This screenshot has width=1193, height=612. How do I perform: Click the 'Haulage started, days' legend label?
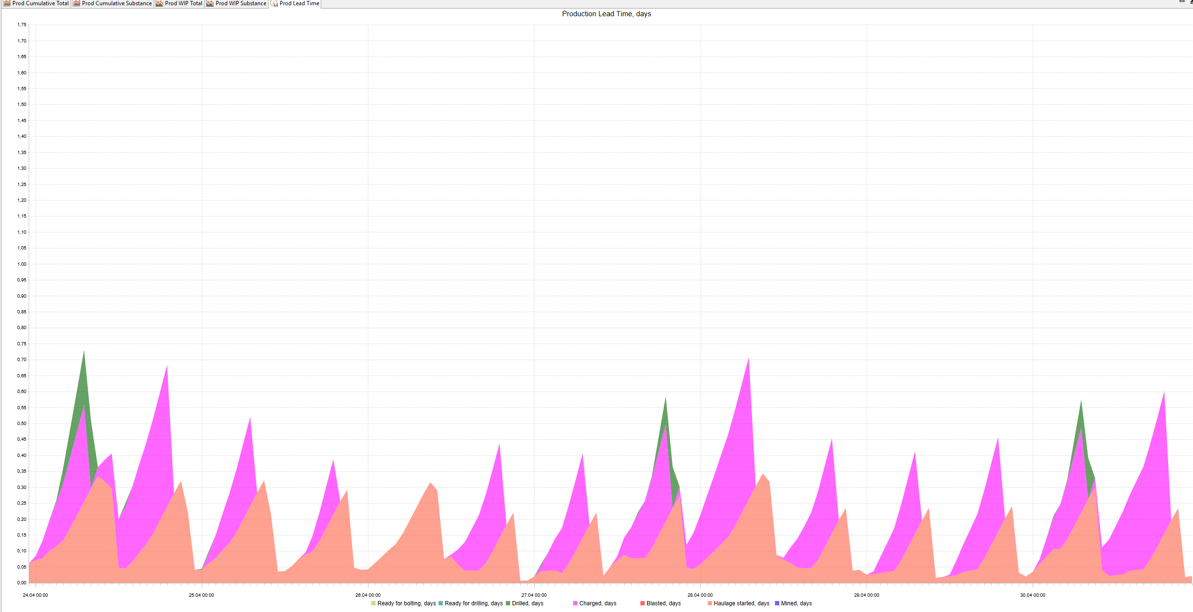click(742, 603)
